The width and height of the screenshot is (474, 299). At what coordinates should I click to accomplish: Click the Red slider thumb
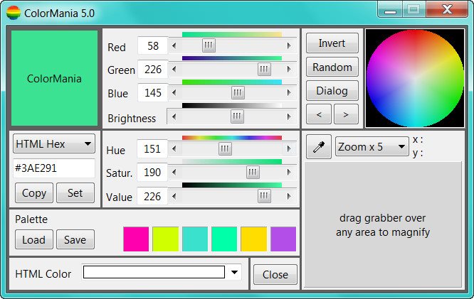pos(209,45)
